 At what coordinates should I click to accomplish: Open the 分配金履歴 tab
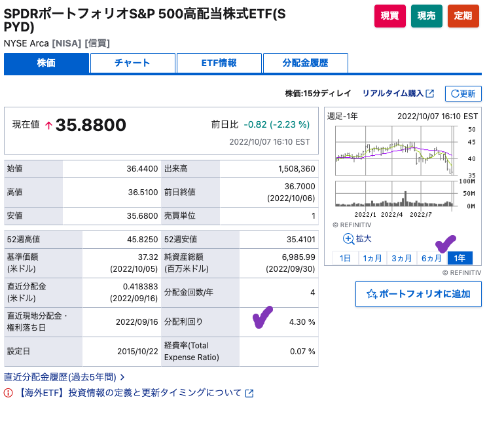305,63
